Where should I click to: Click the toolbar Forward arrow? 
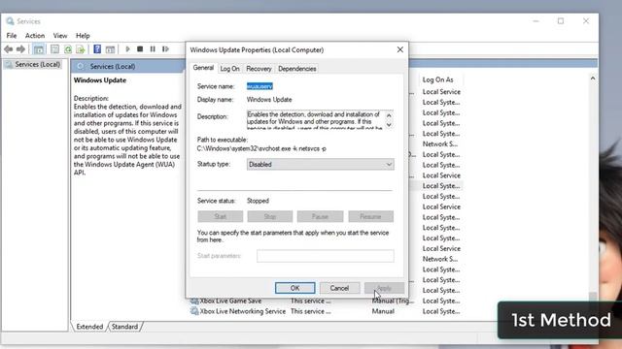(20, 49)
